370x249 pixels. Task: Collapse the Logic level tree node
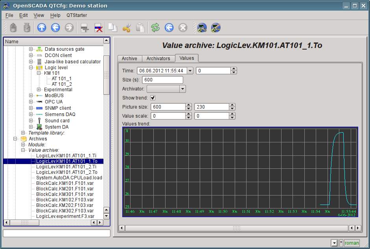coord(31,68)
